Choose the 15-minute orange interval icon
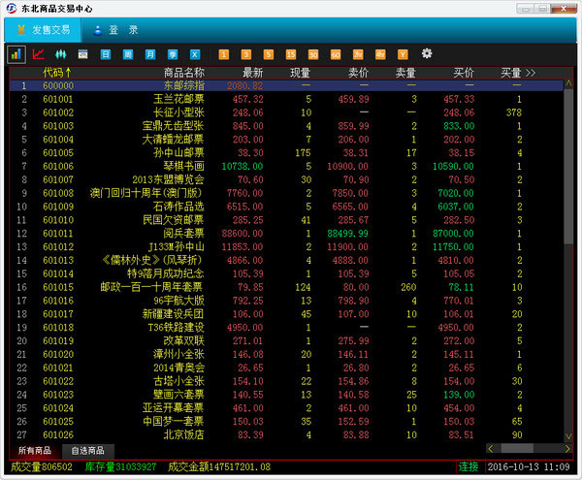Image resolution: width=582 pixels, height=480 pixels. pyautogui.click(x=291, y=54)
